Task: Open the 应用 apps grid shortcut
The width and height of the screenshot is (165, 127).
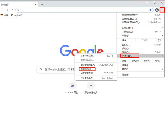Action: [4, 15]
